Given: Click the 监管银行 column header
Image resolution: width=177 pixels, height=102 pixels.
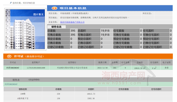Looking at the screenshot, I should pos(72,63).
